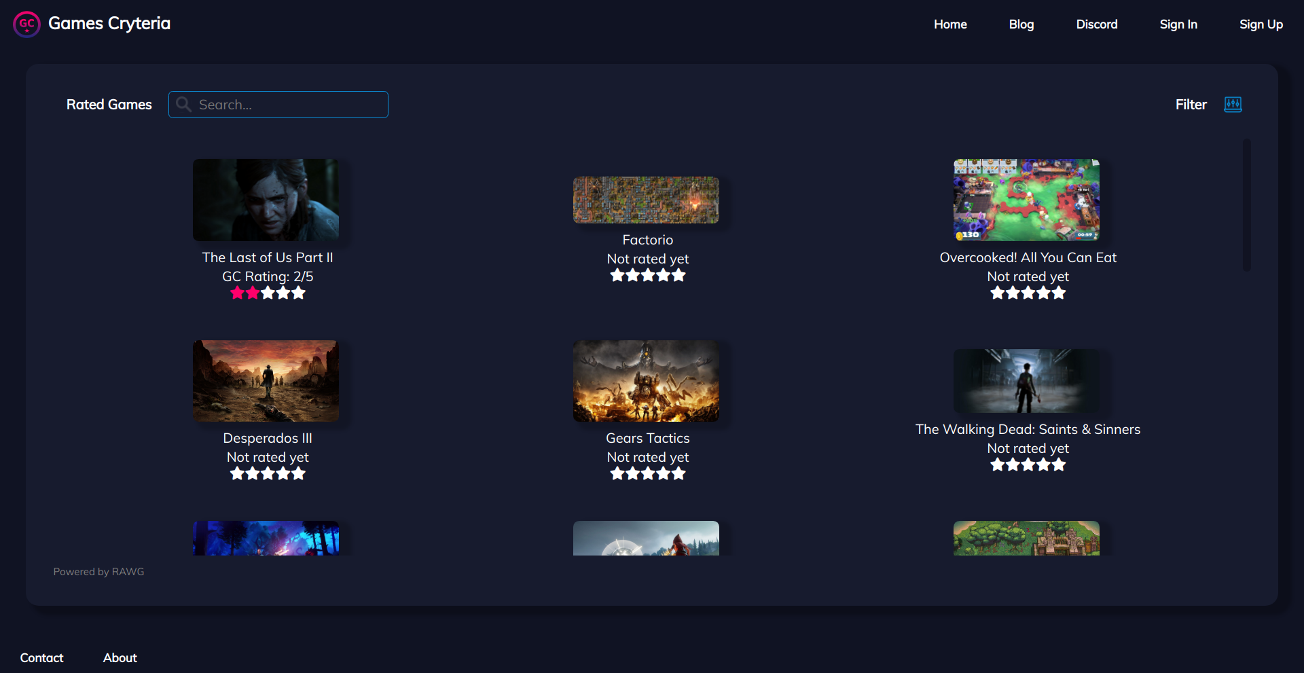Focus the Search games input field
Viewport: 1304px width, 673px height.
tap(278, 105)
